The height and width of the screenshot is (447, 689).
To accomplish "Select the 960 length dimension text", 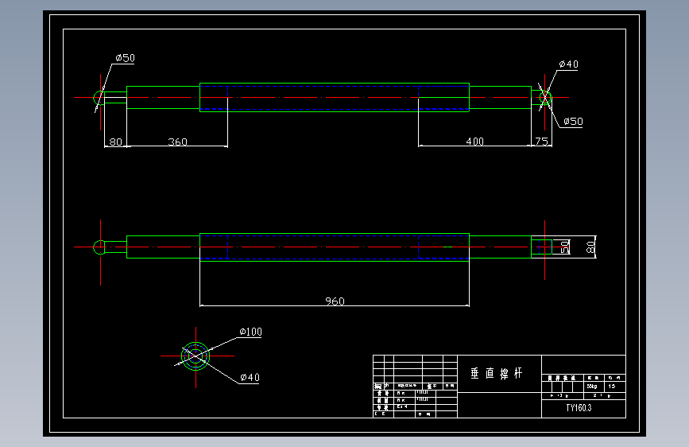I will [x=335, y=301].
